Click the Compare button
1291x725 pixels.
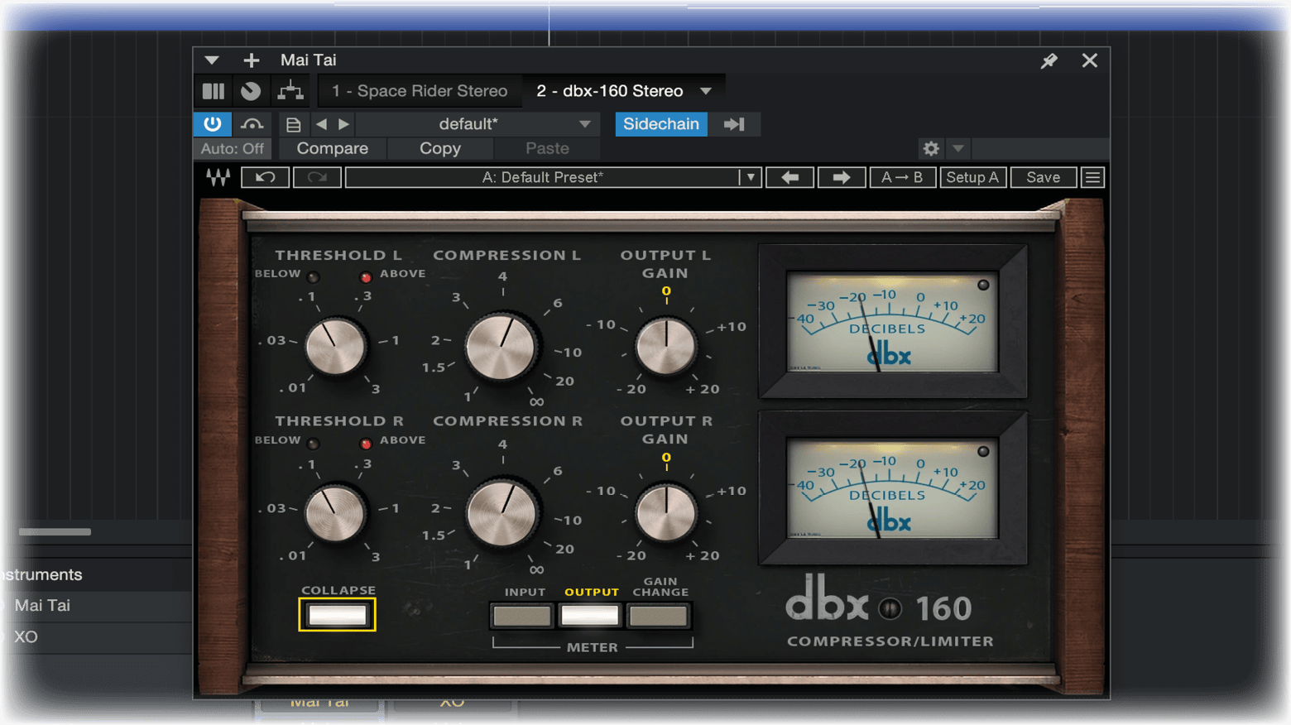[x=332, y=148]
